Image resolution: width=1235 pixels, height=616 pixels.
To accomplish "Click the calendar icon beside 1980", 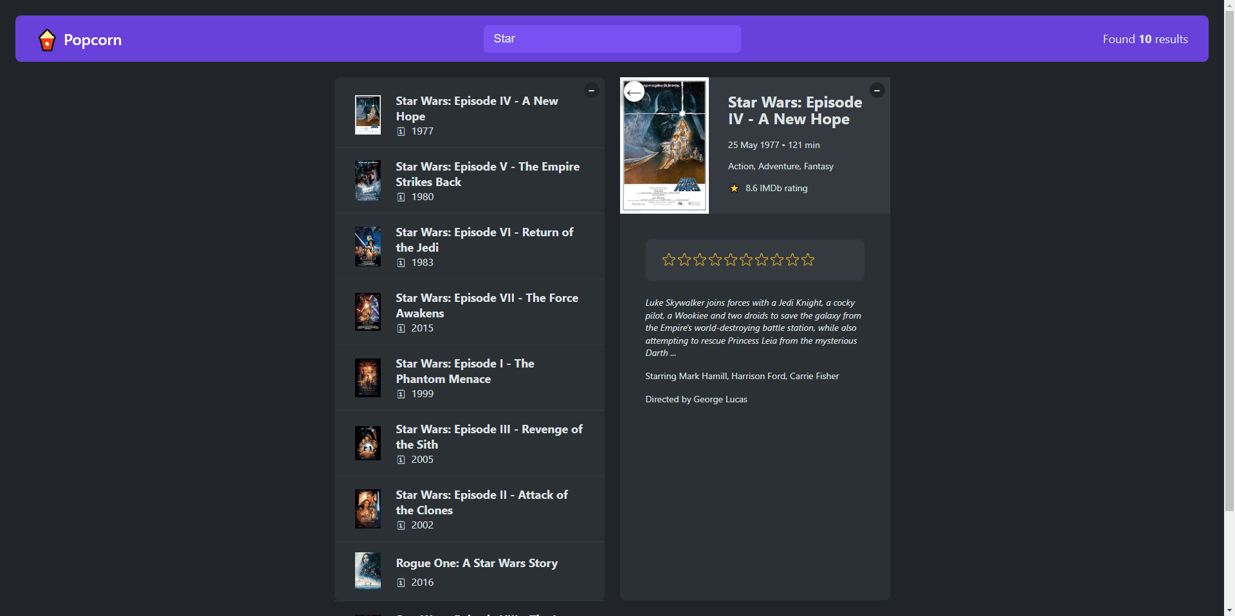I will 401,197.
